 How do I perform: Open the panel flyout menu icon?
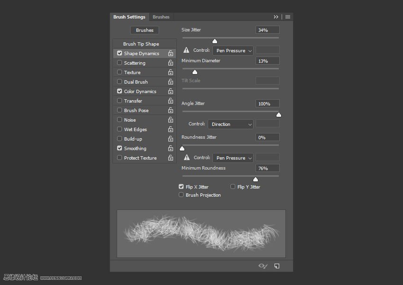288,17
